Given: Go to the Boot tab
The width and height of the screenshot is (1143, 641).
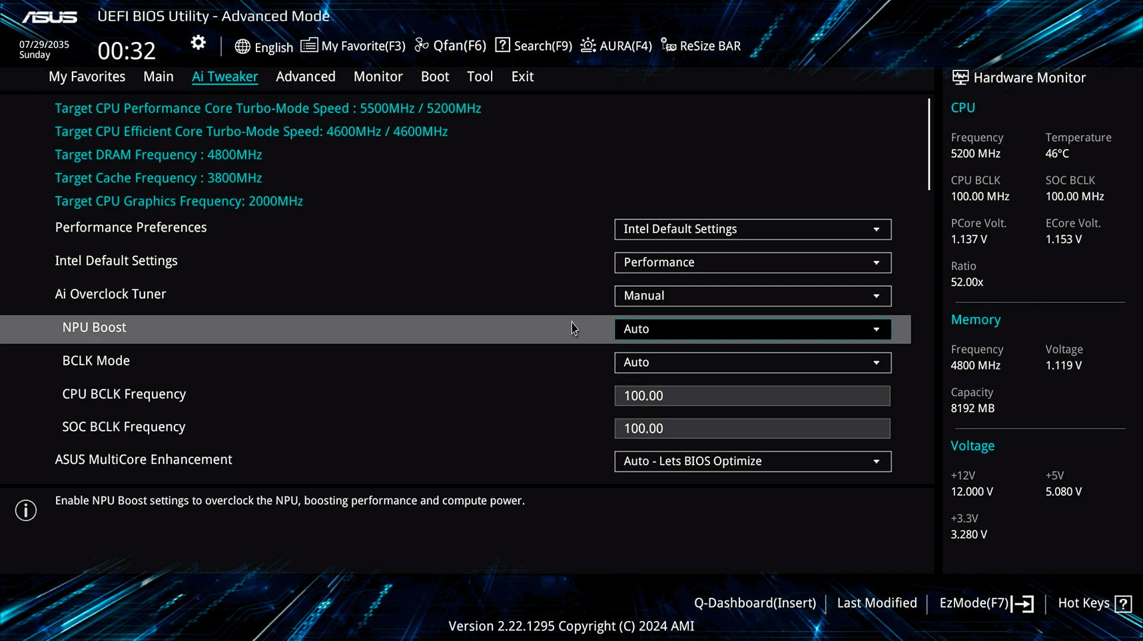Looking at the screenshot, I should coord(435,77).
